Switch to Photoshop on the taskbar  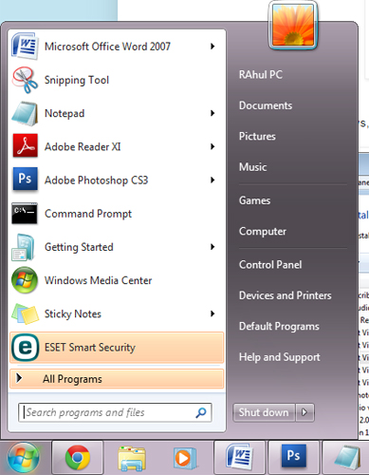[293, 458]
